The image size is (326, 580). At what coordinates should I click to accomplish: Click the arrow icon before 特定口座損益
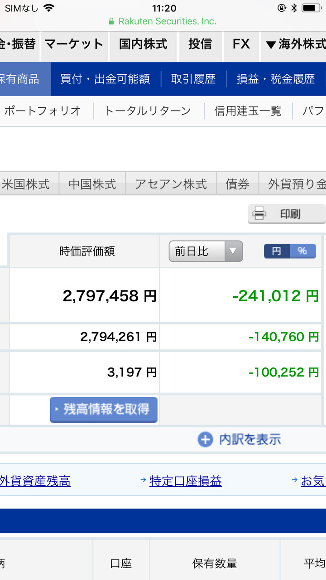(144, 479)
